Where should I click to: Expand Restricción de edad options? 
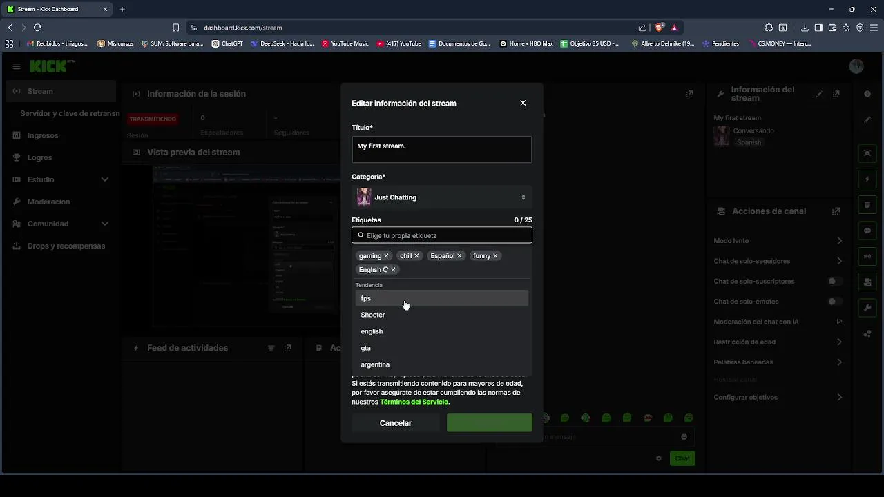(x=839, y=342)
